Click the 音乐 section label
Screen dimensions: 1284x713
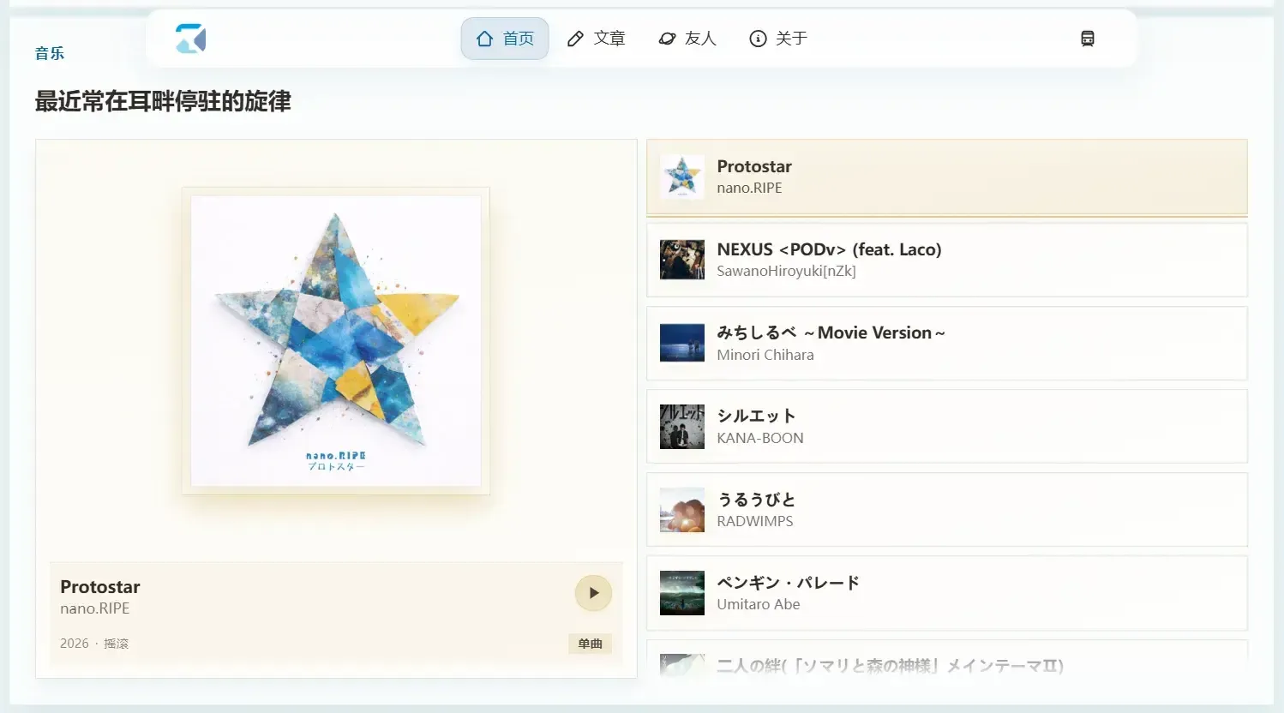tap(50, 53)
